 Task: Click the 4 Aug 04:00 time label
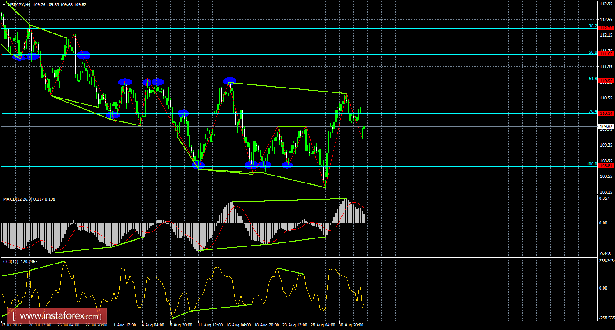[x=153, y=325]
